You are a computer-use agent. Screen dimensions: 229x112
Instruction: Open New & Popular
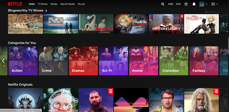pyautogui.click(x=68, y=4)
